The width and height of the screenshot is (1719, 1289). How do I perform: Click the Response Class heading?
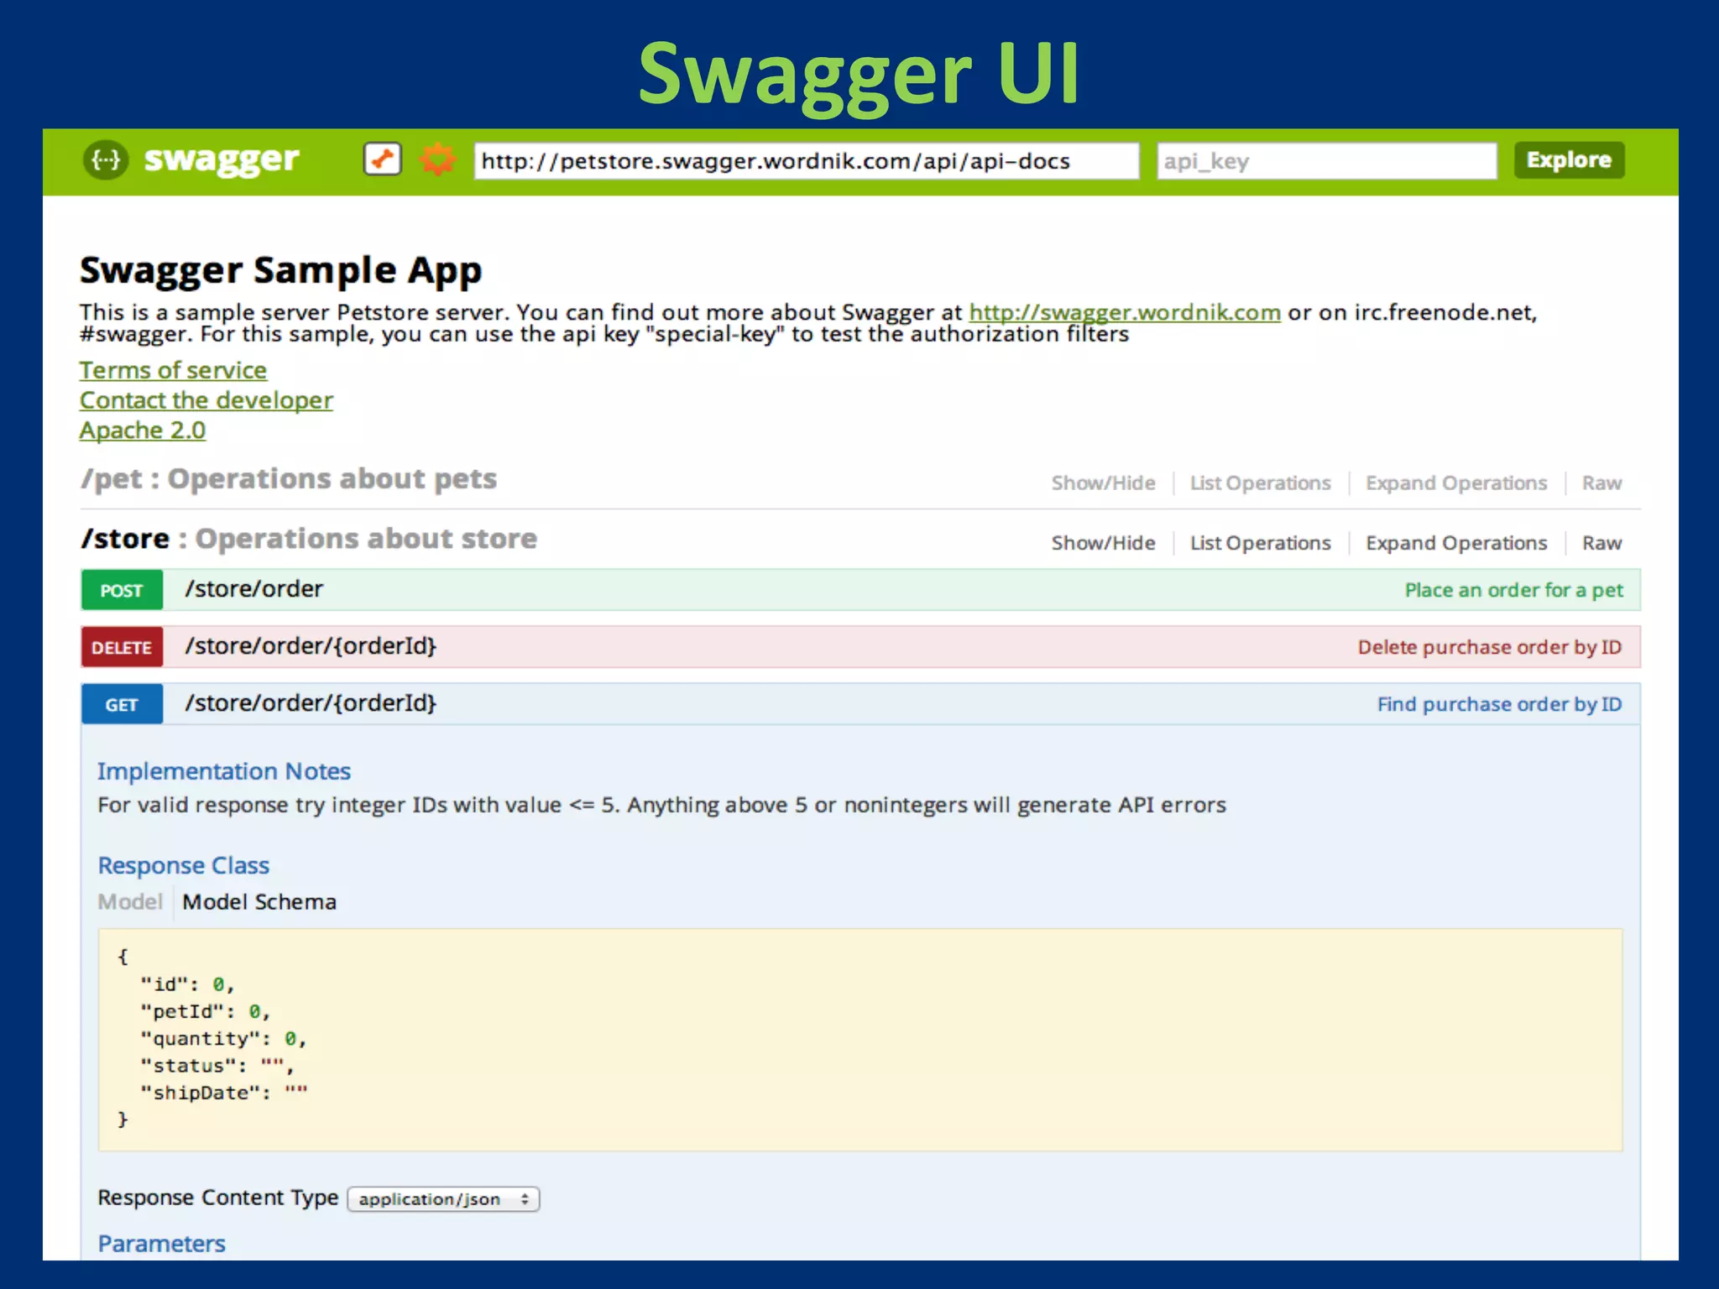[184, 865]
